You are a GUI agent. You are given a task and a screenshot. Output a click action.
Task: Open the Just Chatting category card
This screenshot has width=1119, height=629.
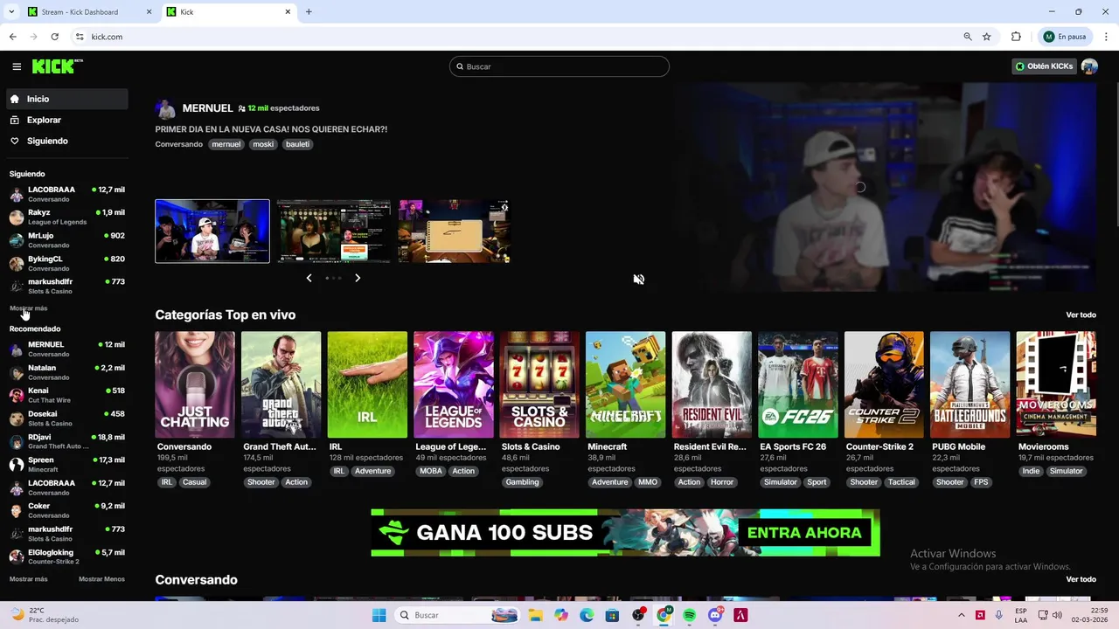[x=195, y=384]
